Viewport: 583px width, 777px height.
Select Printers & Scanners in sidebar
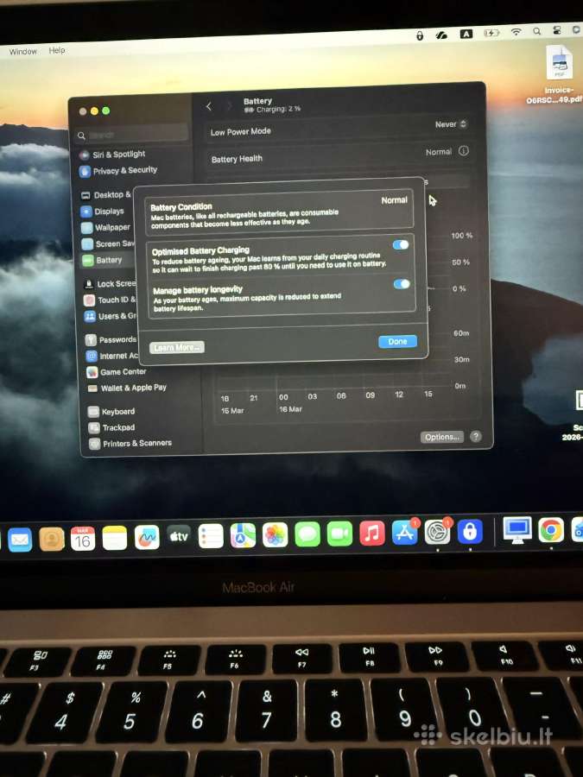[x=130, y=443]
